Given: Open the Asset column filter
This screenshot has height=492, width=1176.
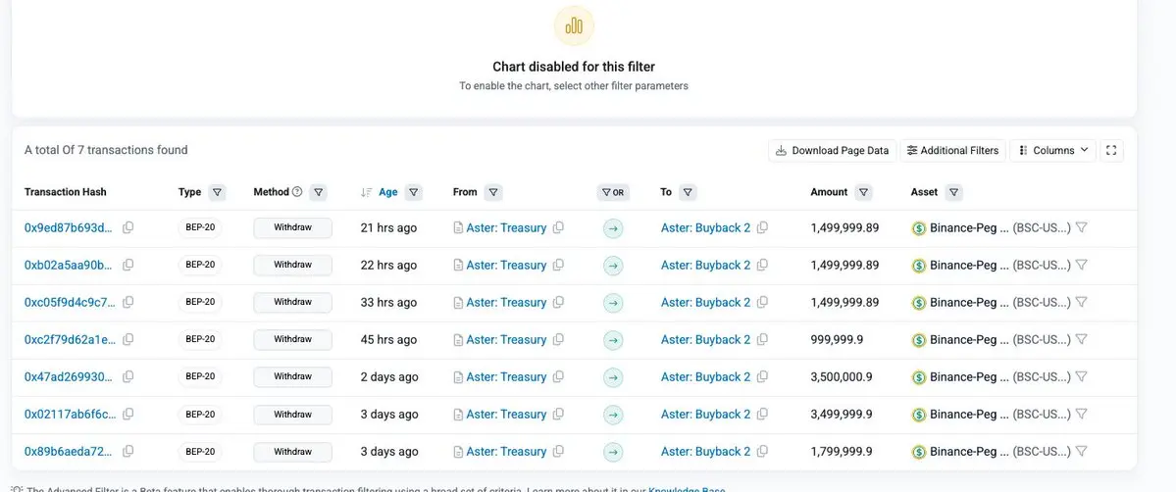Looking at the screenshot, I should [953, 192].
